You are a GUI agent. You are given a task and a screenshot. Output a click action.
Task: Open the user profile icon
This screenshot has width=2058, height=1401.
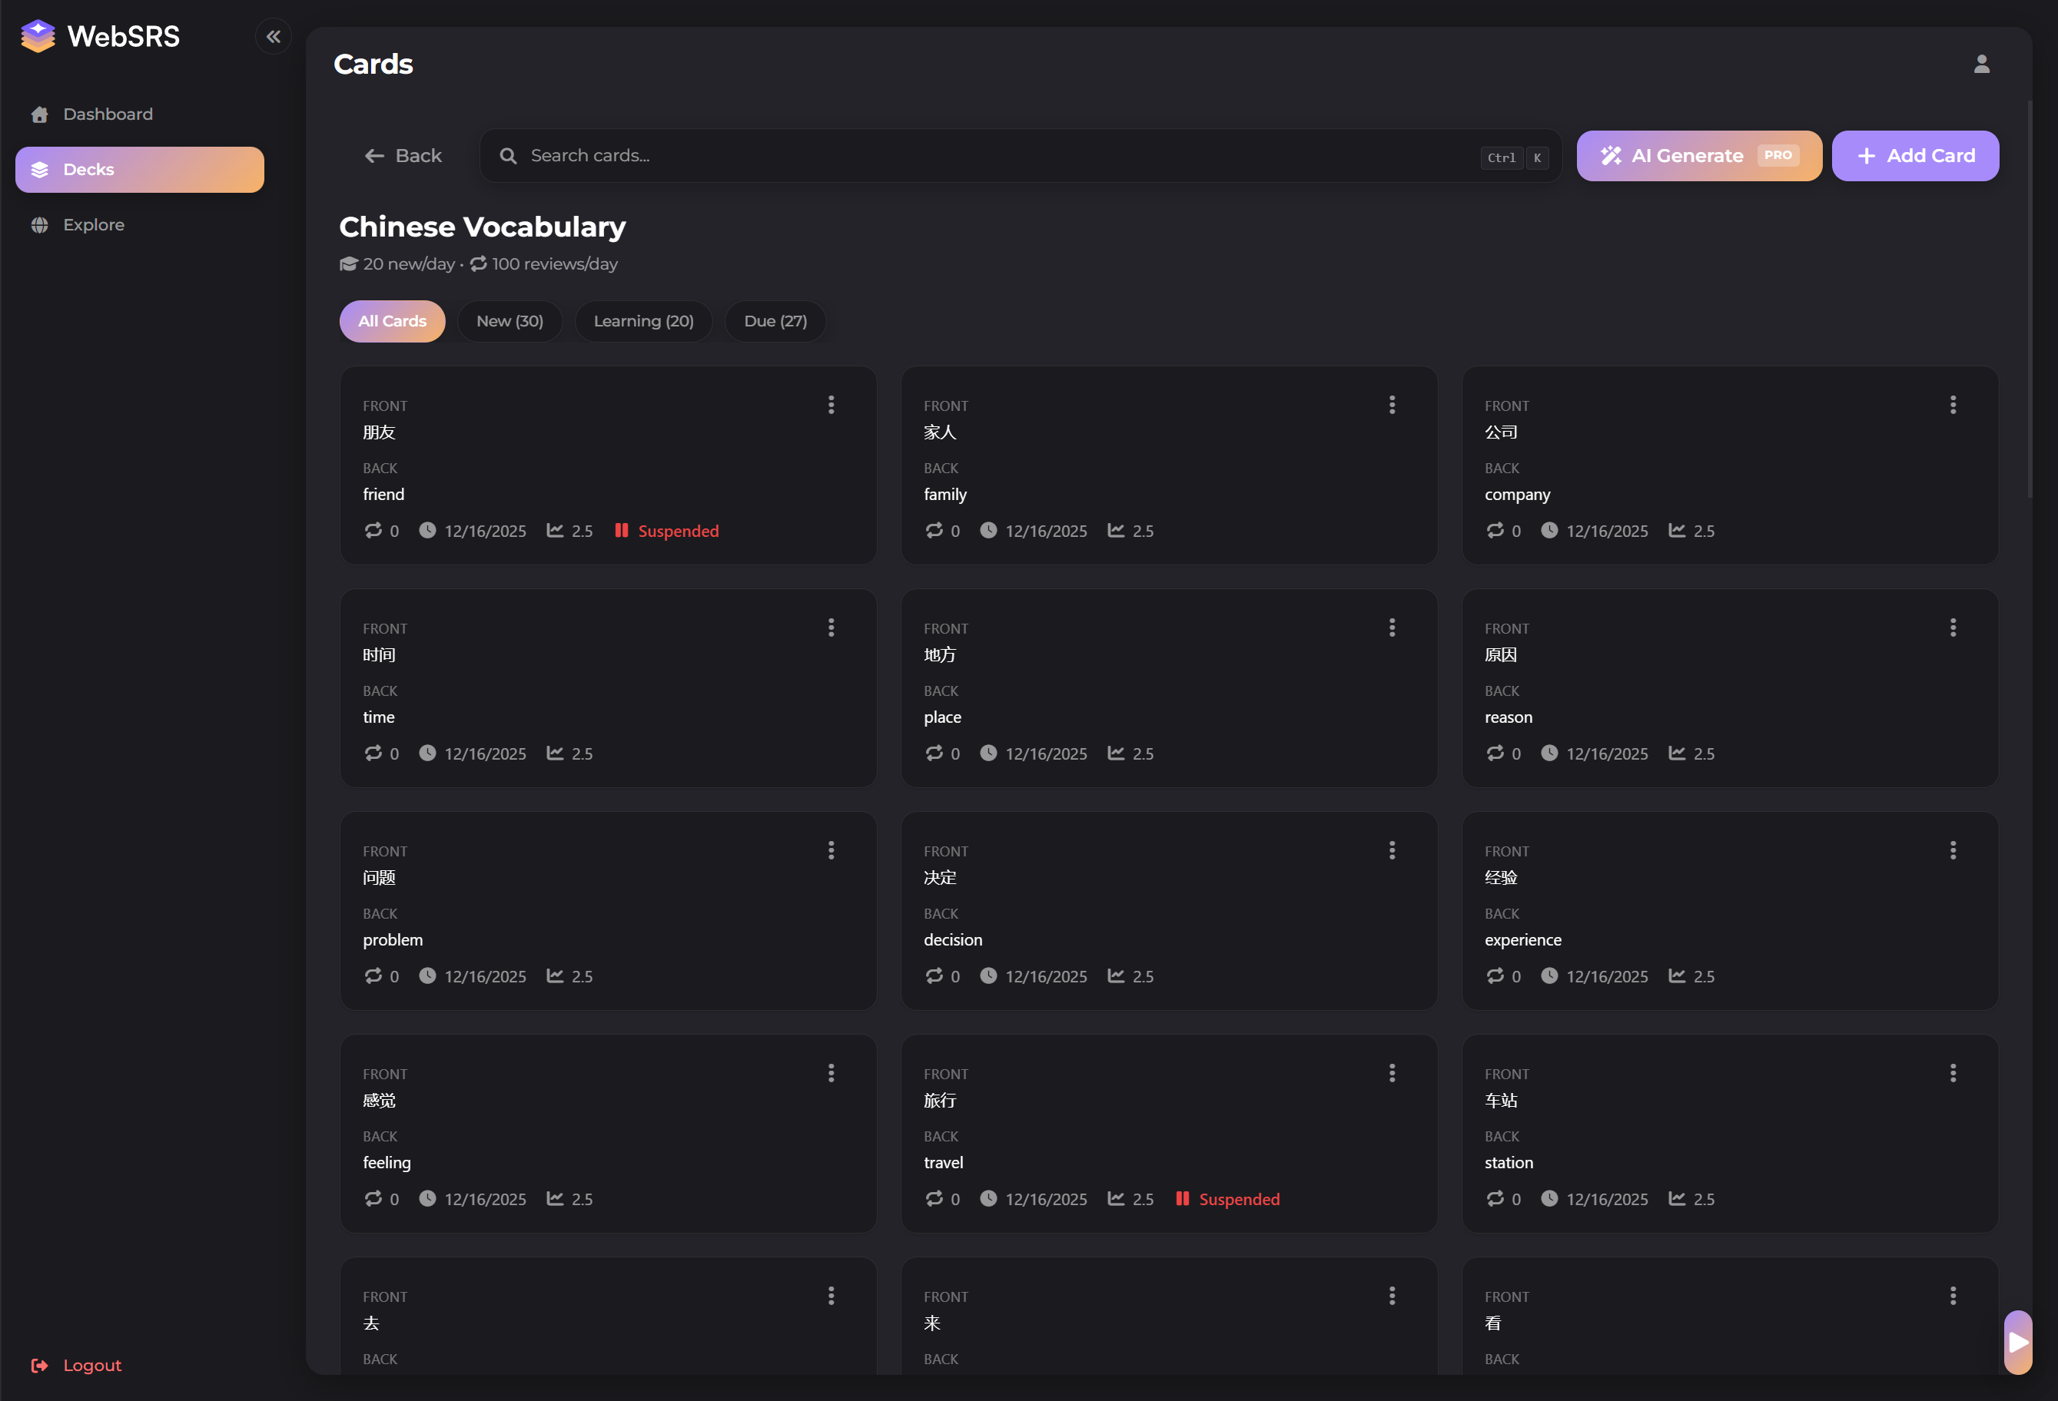pyautogui.click(x=1982, y=64)
